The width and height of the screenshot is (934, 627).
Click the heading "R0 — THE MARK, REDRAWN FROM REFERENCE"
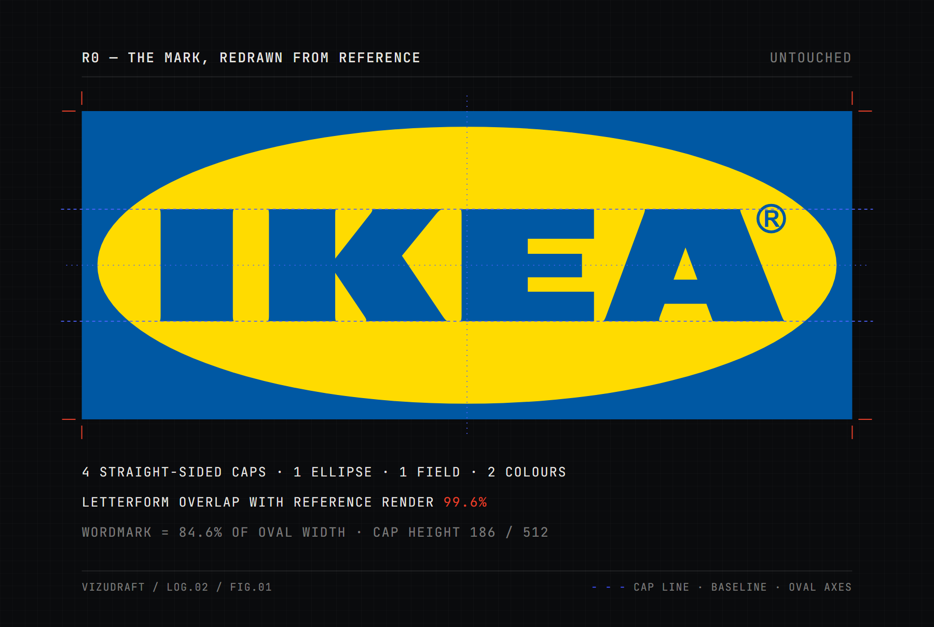251,58
